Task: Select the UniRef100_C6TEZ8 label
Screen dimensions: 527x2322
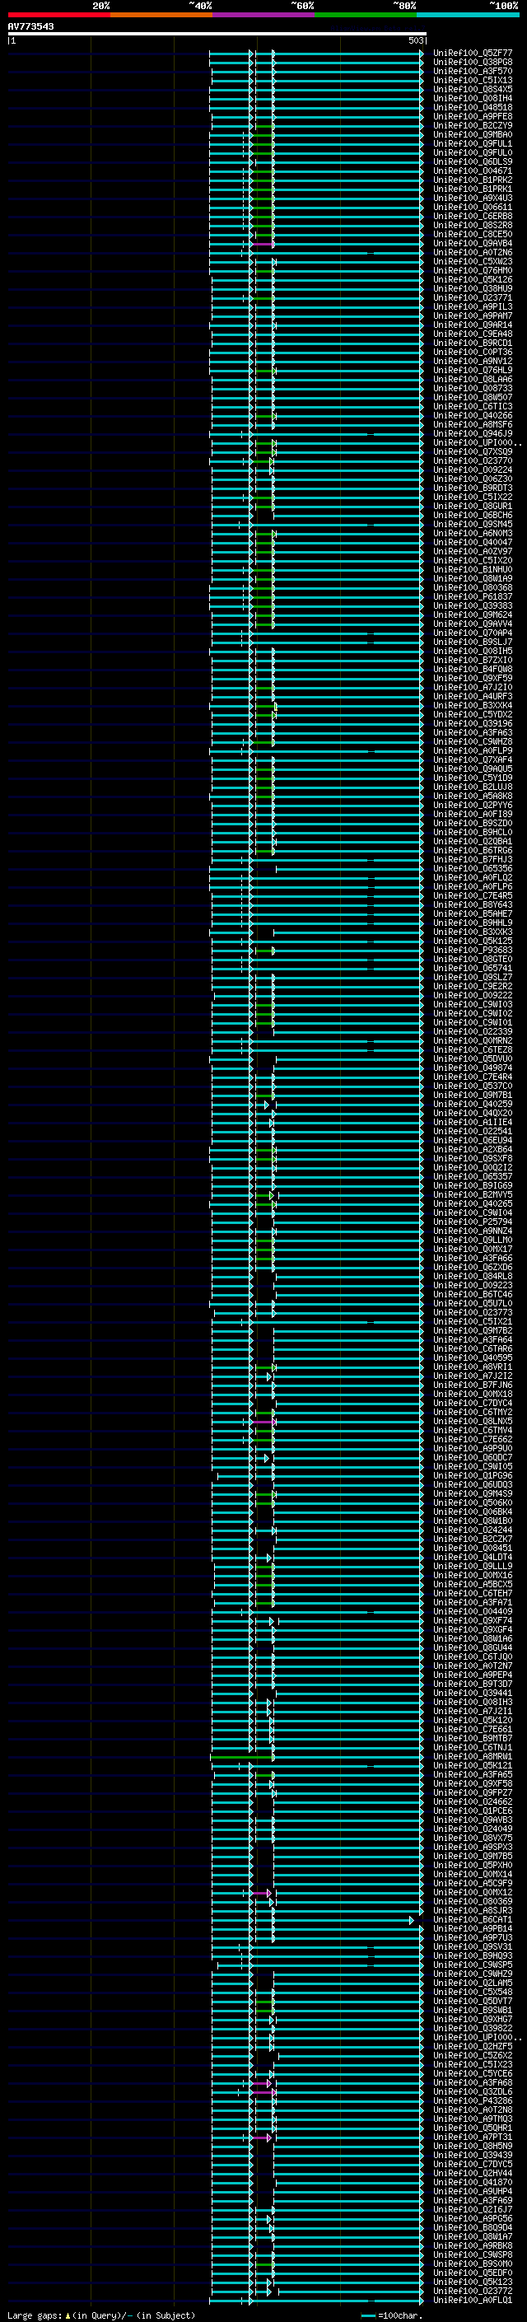Action: click(473, 1050)
